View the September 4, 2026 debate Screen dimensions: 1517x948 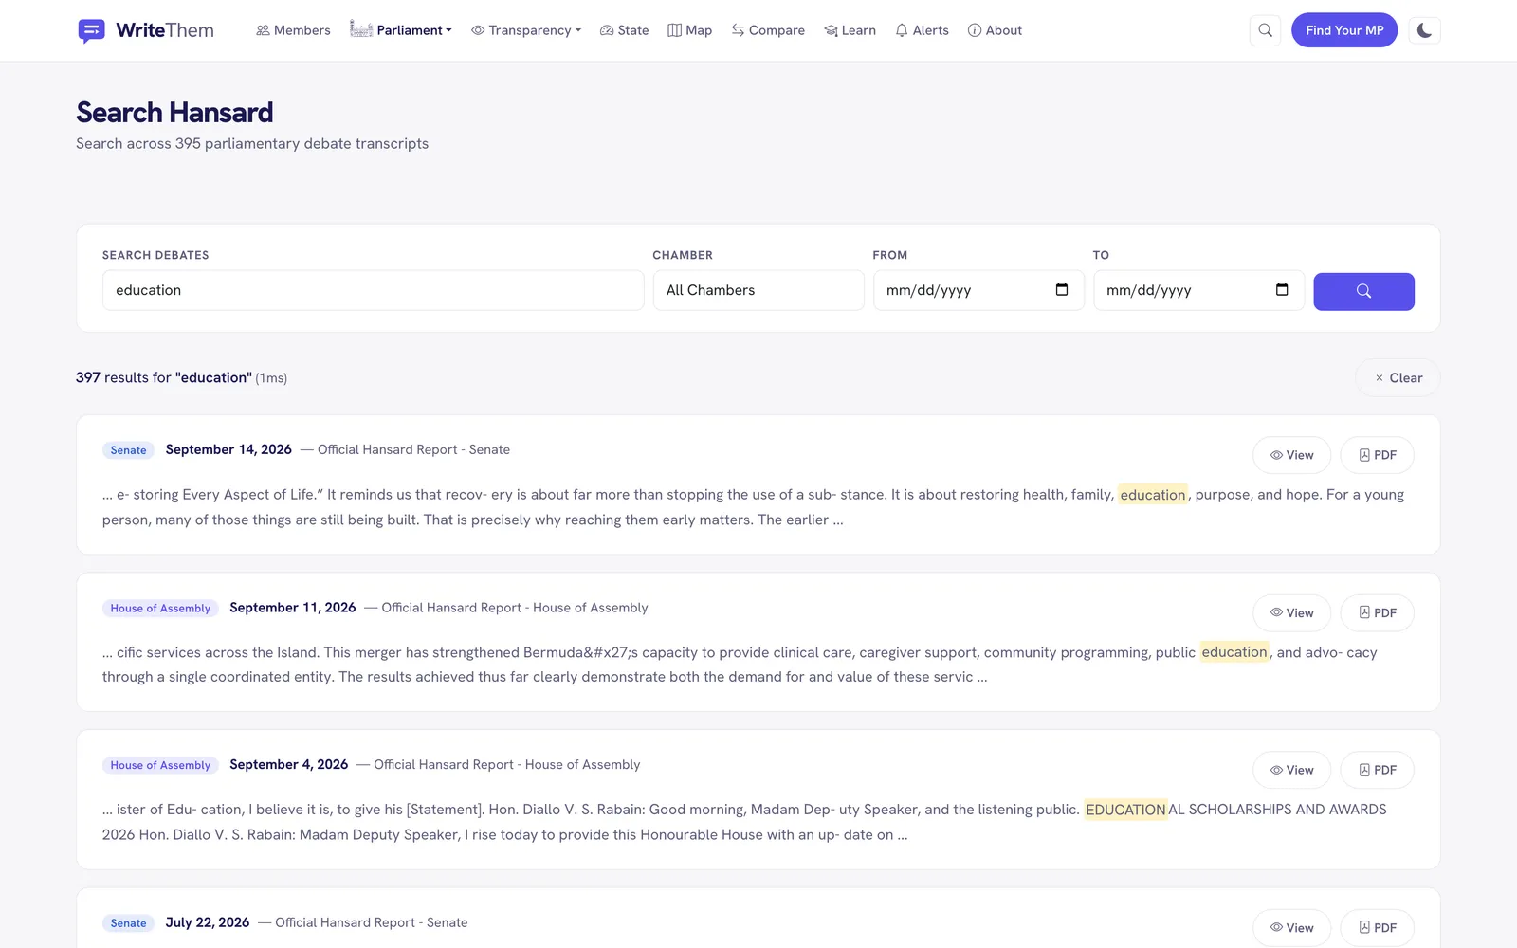(x=1291, y=770)
